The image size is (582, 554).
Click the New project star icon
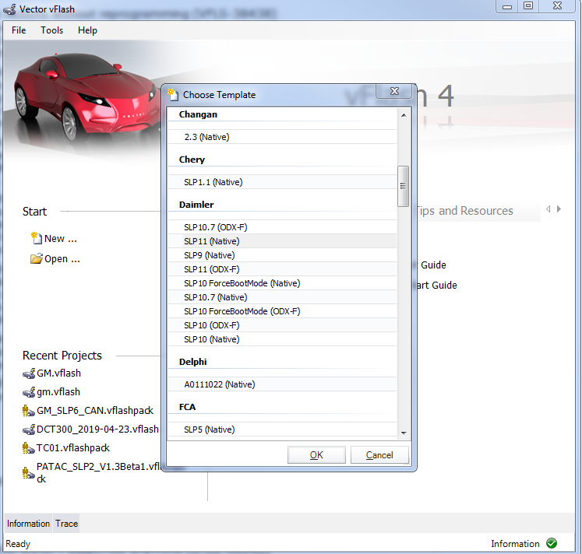[36, 238]
